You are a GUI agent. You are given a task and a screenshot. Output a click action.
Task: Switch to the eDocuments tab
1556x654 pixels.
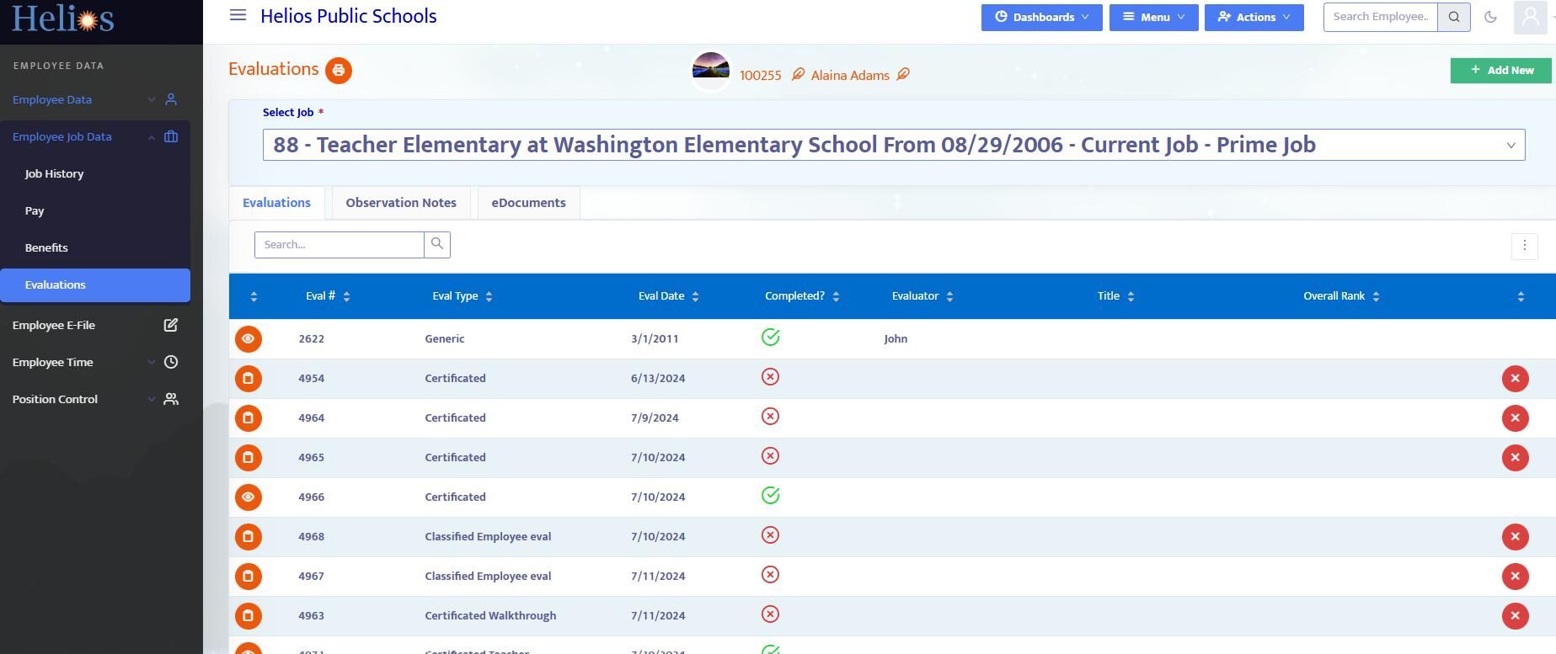coord(528,203)
